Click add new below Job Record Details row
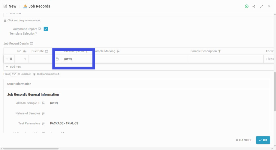This screenshot has height=150, width=276. pyautogui.click(x=13, y=66)
